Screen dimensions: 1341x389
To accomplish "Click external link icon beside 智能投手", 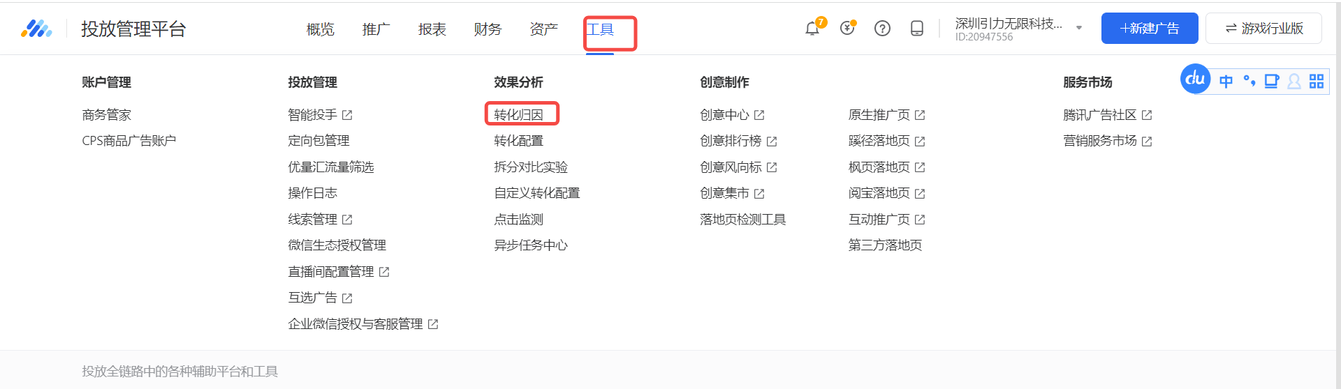I will [x=347, y=115].
